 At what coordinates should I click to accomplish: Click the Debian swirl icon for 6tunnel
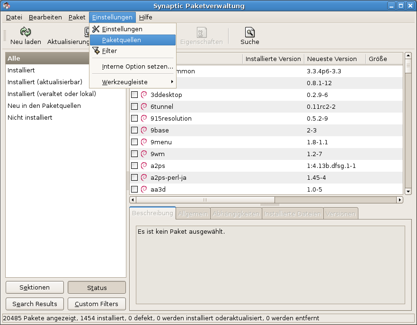pyautogui.click(x=144, y=106)
